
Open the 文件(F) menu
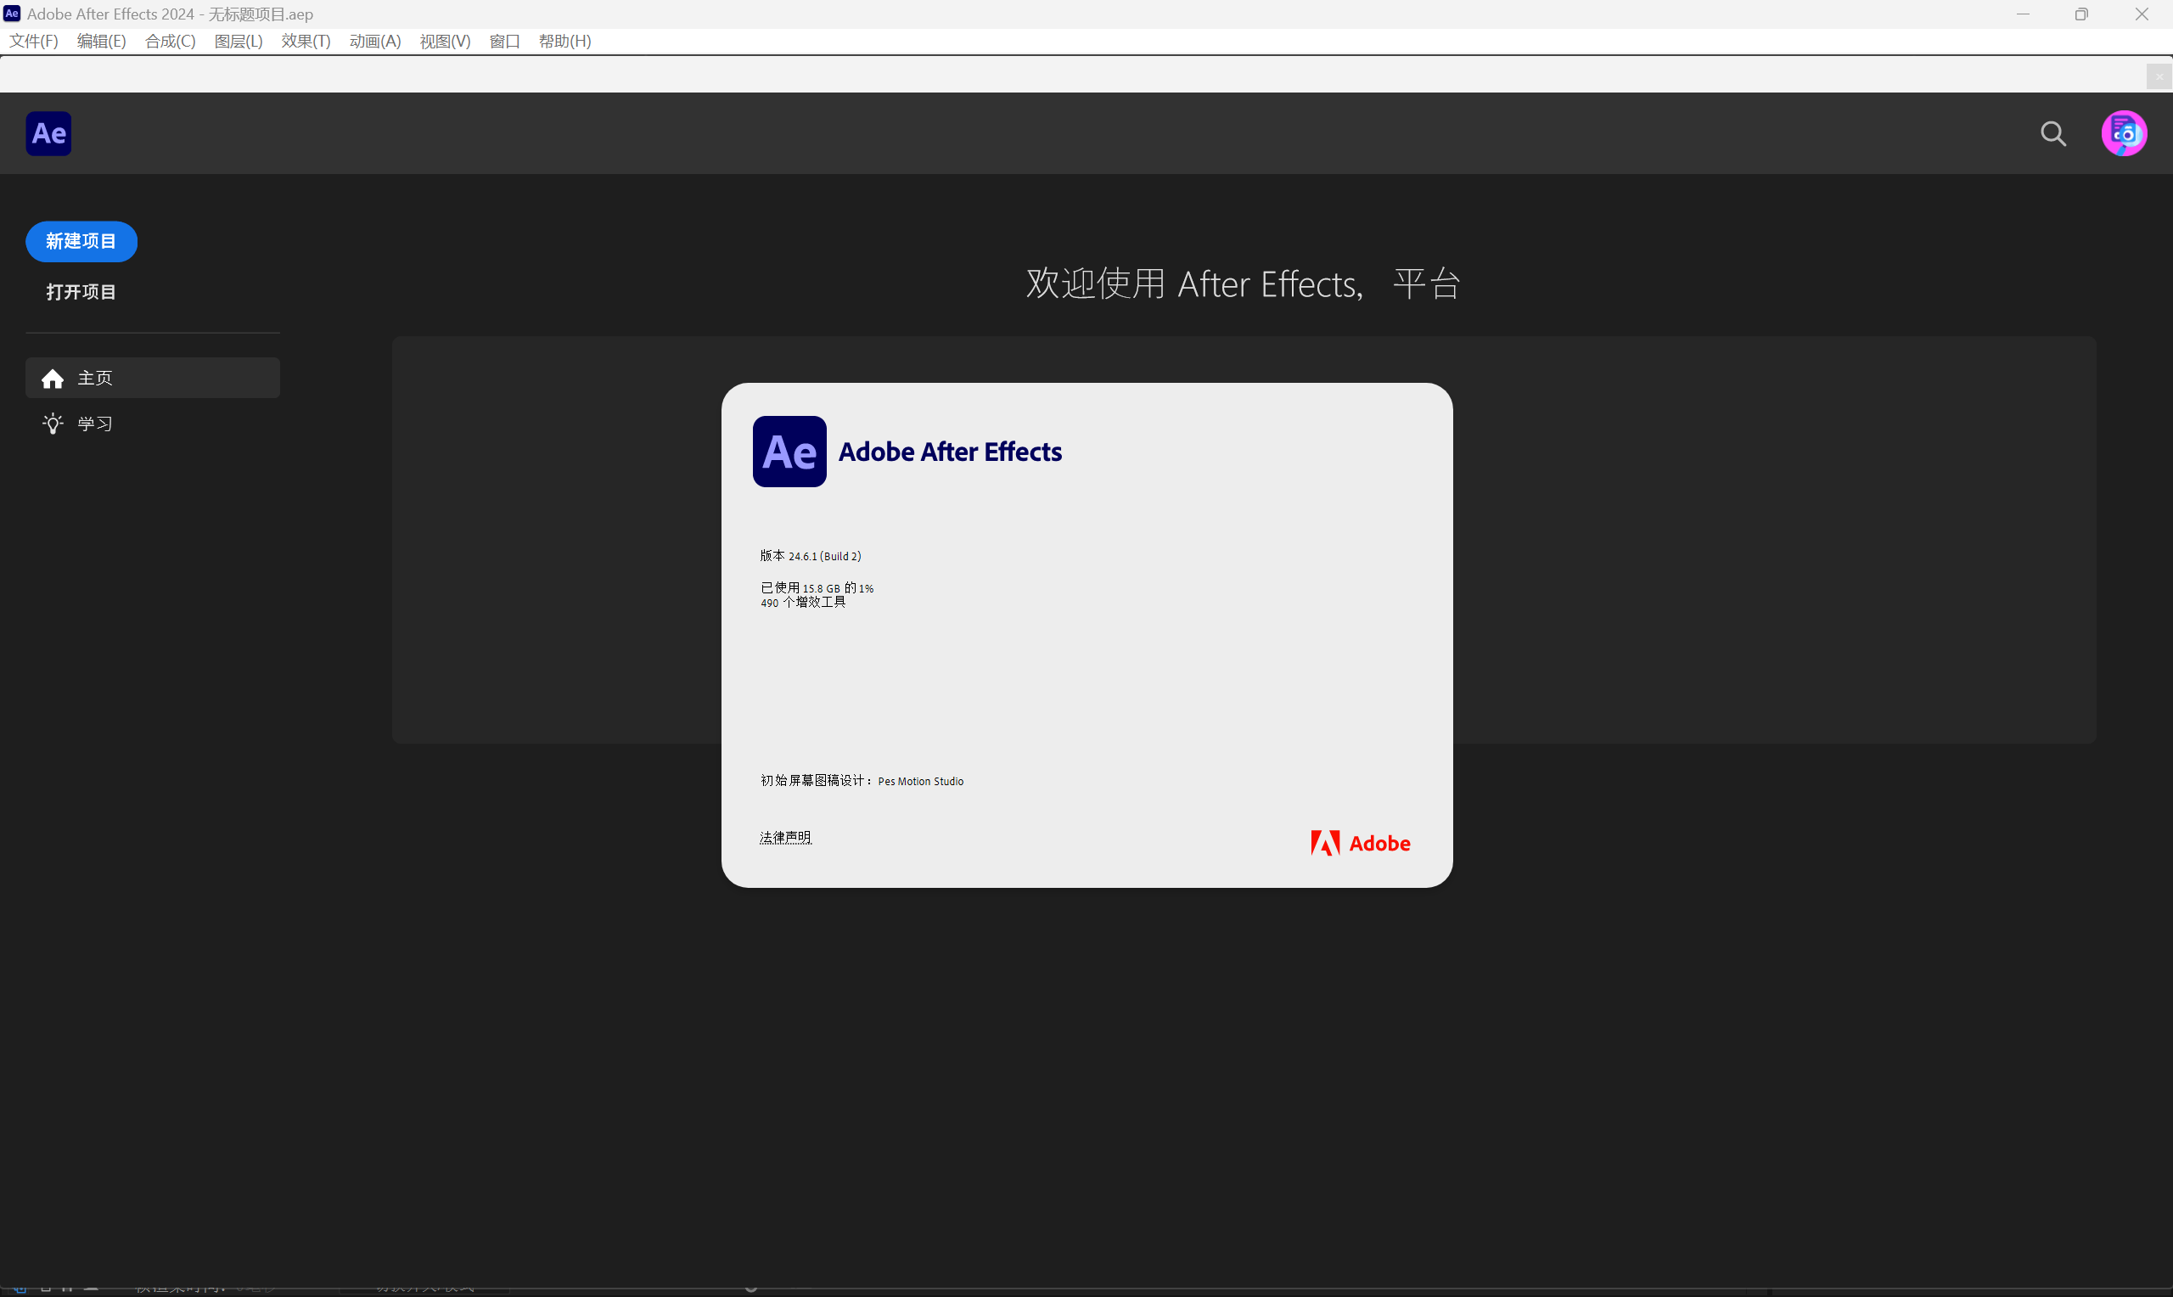pyautogui.click(x=33, y=41)
